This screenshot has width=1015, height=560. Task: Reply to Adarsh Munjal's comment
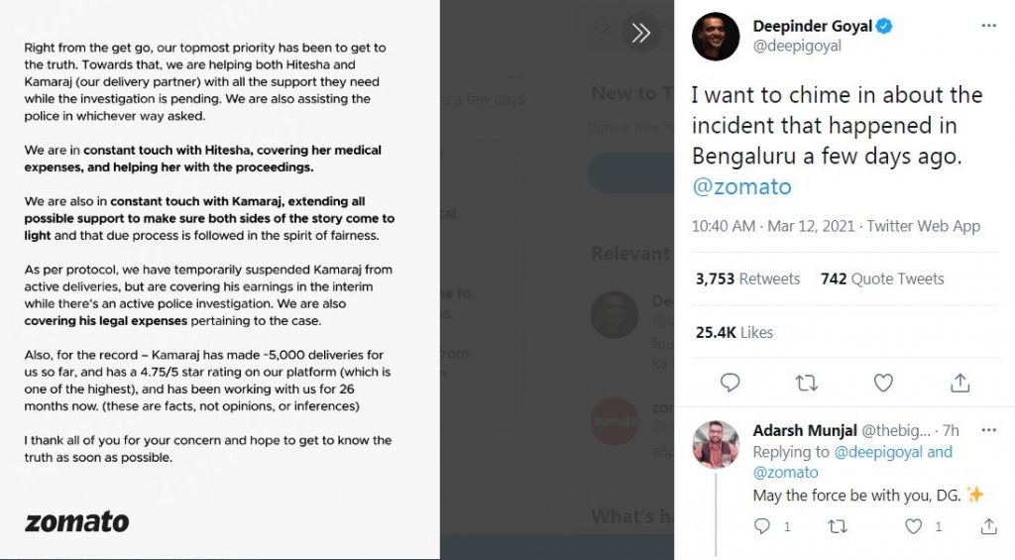click(762, 527)
